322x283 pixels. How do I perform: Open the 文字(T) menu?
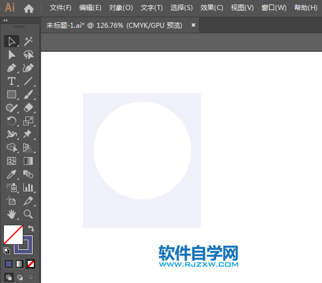coord(151,8)
